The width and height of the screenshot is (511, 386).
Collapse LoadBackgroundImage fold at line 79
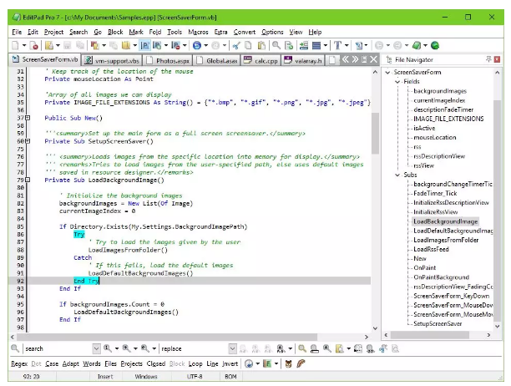(28, 180)
